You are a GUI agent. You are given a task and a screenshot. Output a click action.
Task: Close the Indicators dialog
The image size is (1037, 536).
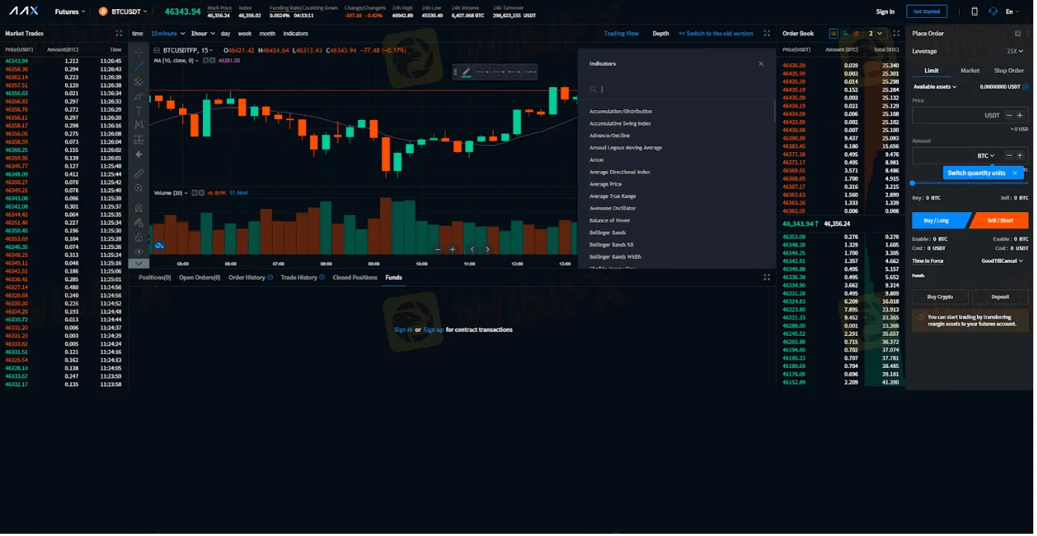(x=761, y=64)
